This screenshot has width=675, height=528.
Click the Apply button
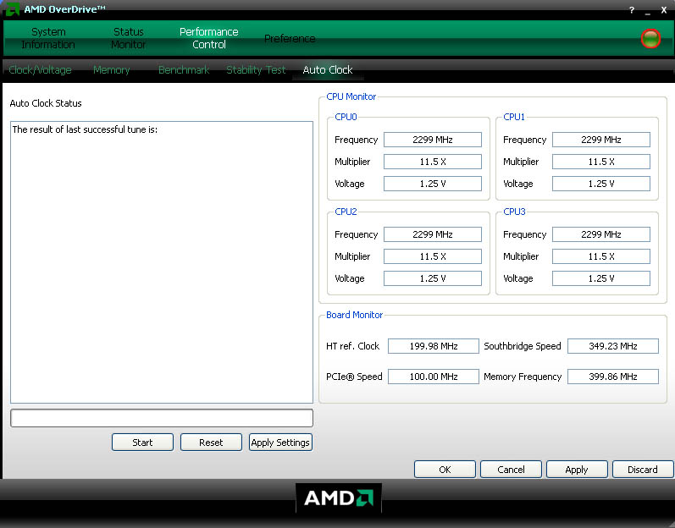[577, 470]
